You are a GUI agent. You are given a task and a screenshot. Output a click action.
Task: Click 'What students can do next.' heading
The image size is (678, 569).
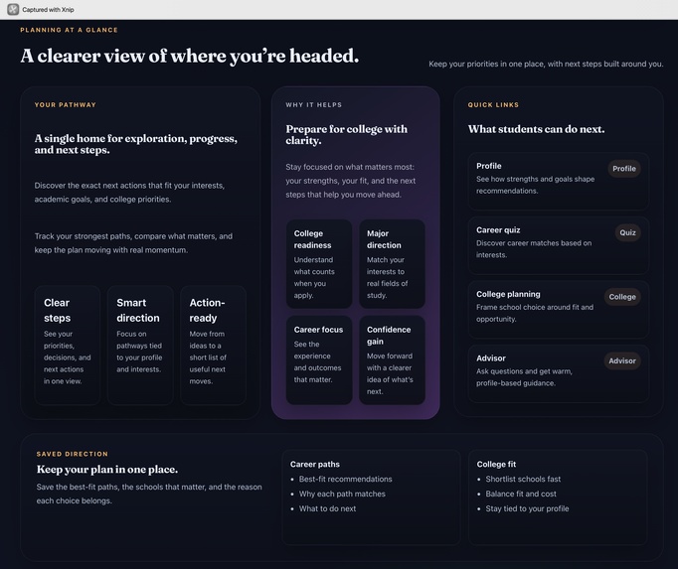click(x=536, y=129)
